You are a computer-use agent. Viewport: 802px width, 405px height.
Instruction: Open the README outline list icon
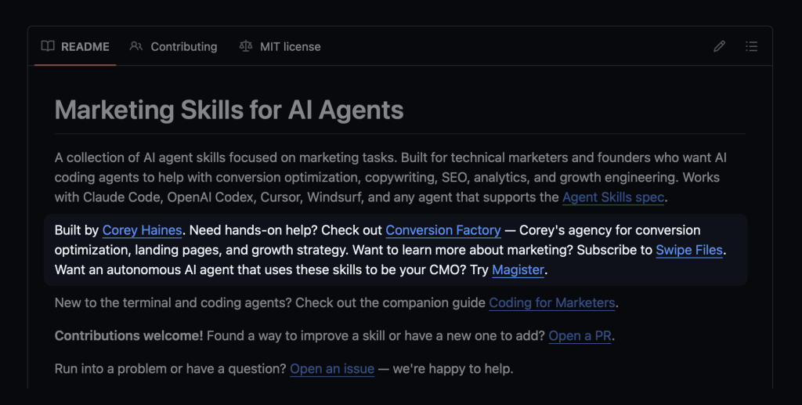751,46
